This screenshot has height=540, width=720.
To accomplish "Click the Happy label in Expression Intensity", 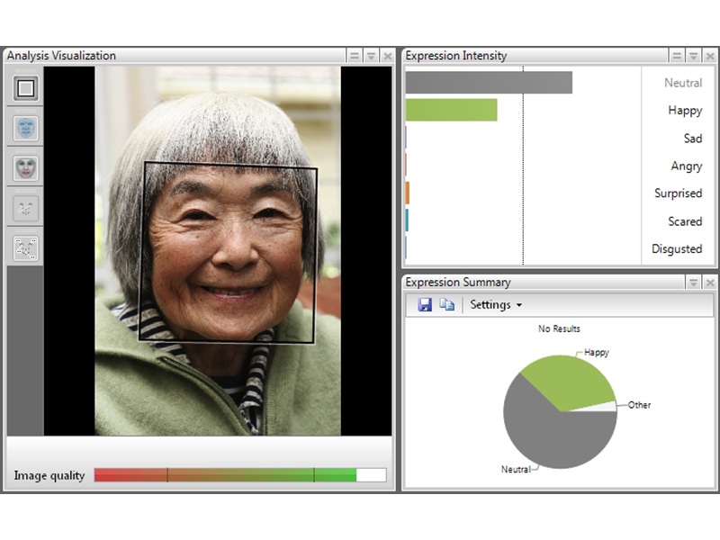I will 684,111.
